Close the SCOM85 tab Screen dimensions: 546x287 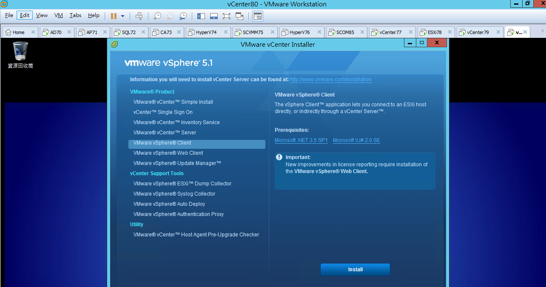[362, 32]
